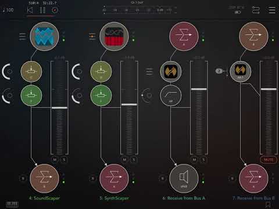Image resolution: width=279 pixels, height=209 pixels.
Task: Select the speaker output node on channel 6
Action: point(184,178)
